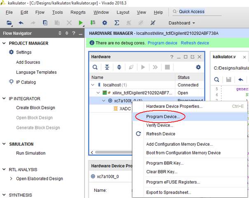
Task: Collapse the localhost tree node
Action: click(x=94, y=85)
